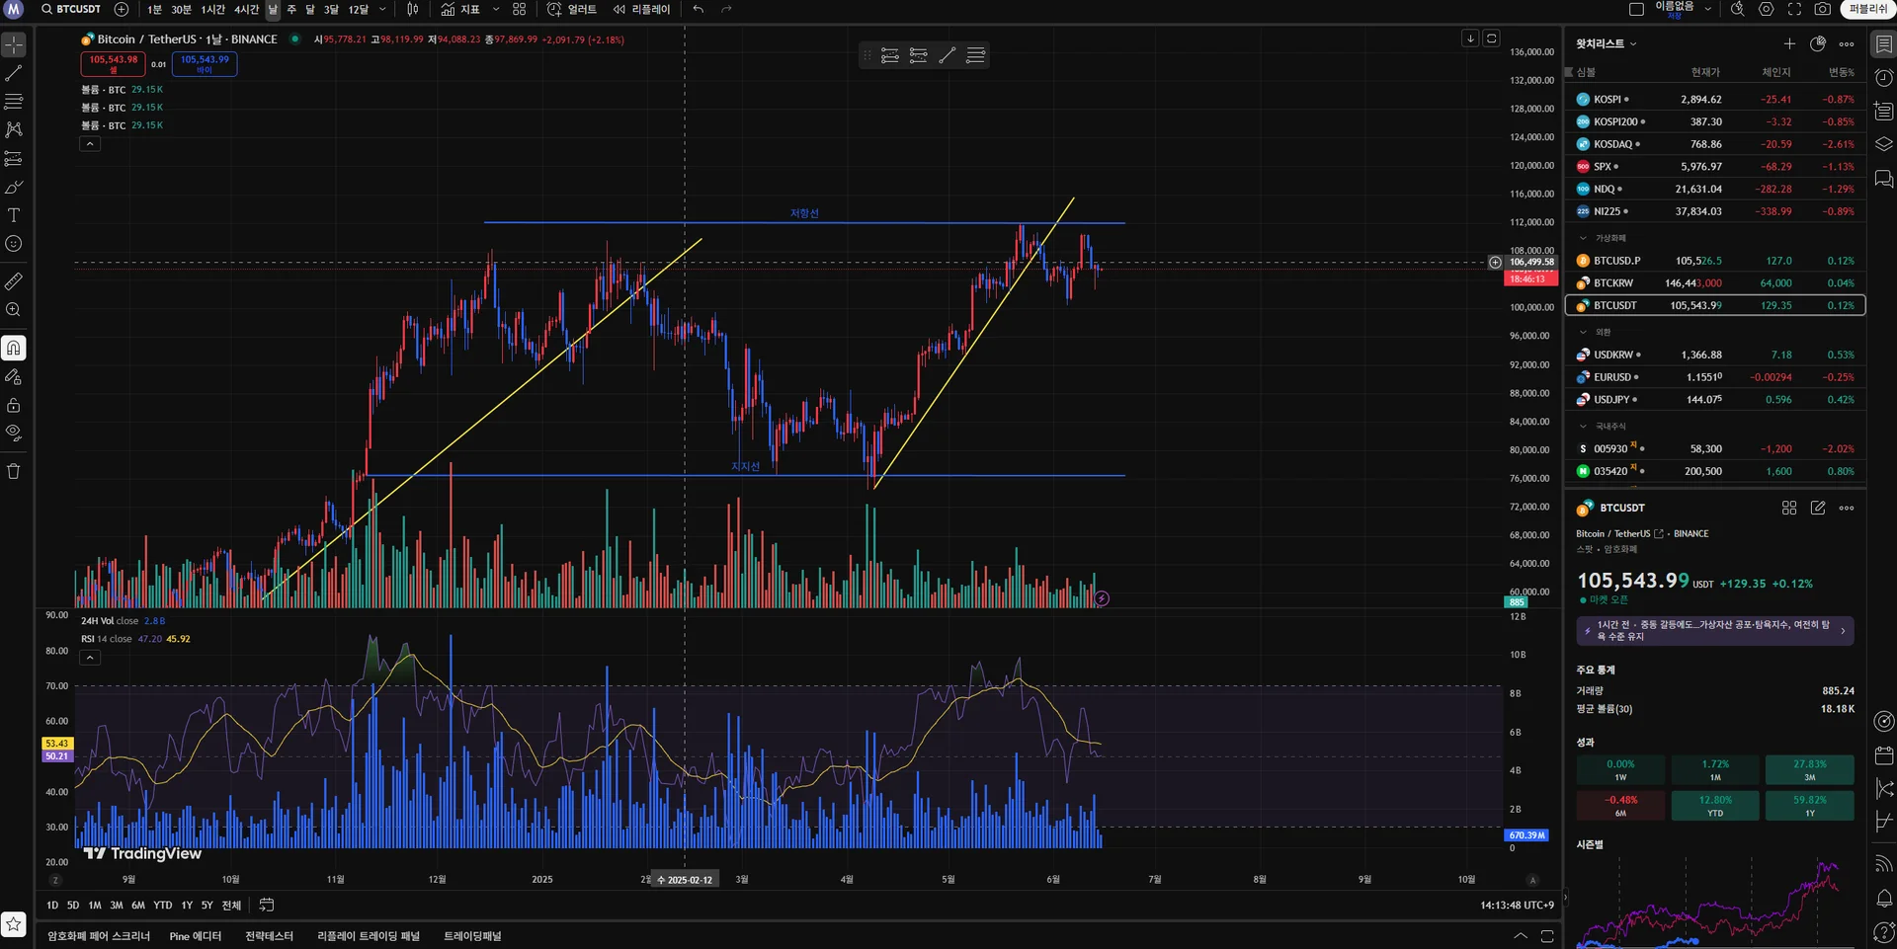The image size is (1897, 949).
Task: Click the red sell price box
Action: pos(113,63)
